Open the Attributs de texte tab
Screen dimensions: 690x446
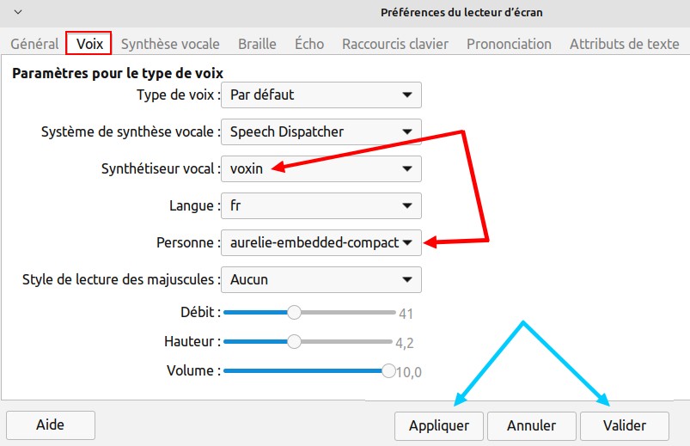[x=624, y=44]
